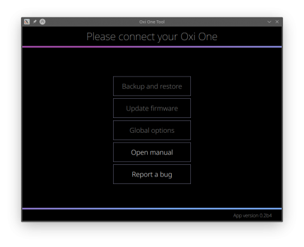Open the X11 app icon window menu
The width and height of the screenshot is (304, 247).
[x=27, y=22]
